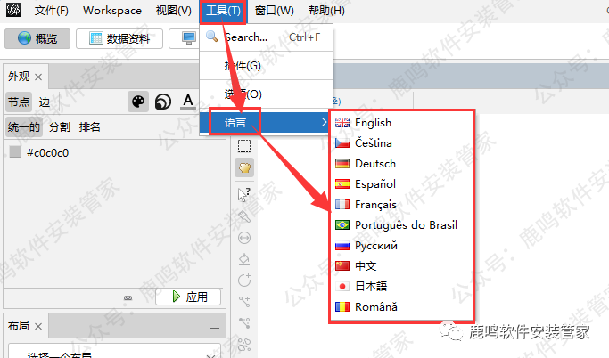Image resolution: width=609 pixels, height=358 pixels.
Task: Open the 数据资料 data laboratory button
Action: click(x=119, y=38)
